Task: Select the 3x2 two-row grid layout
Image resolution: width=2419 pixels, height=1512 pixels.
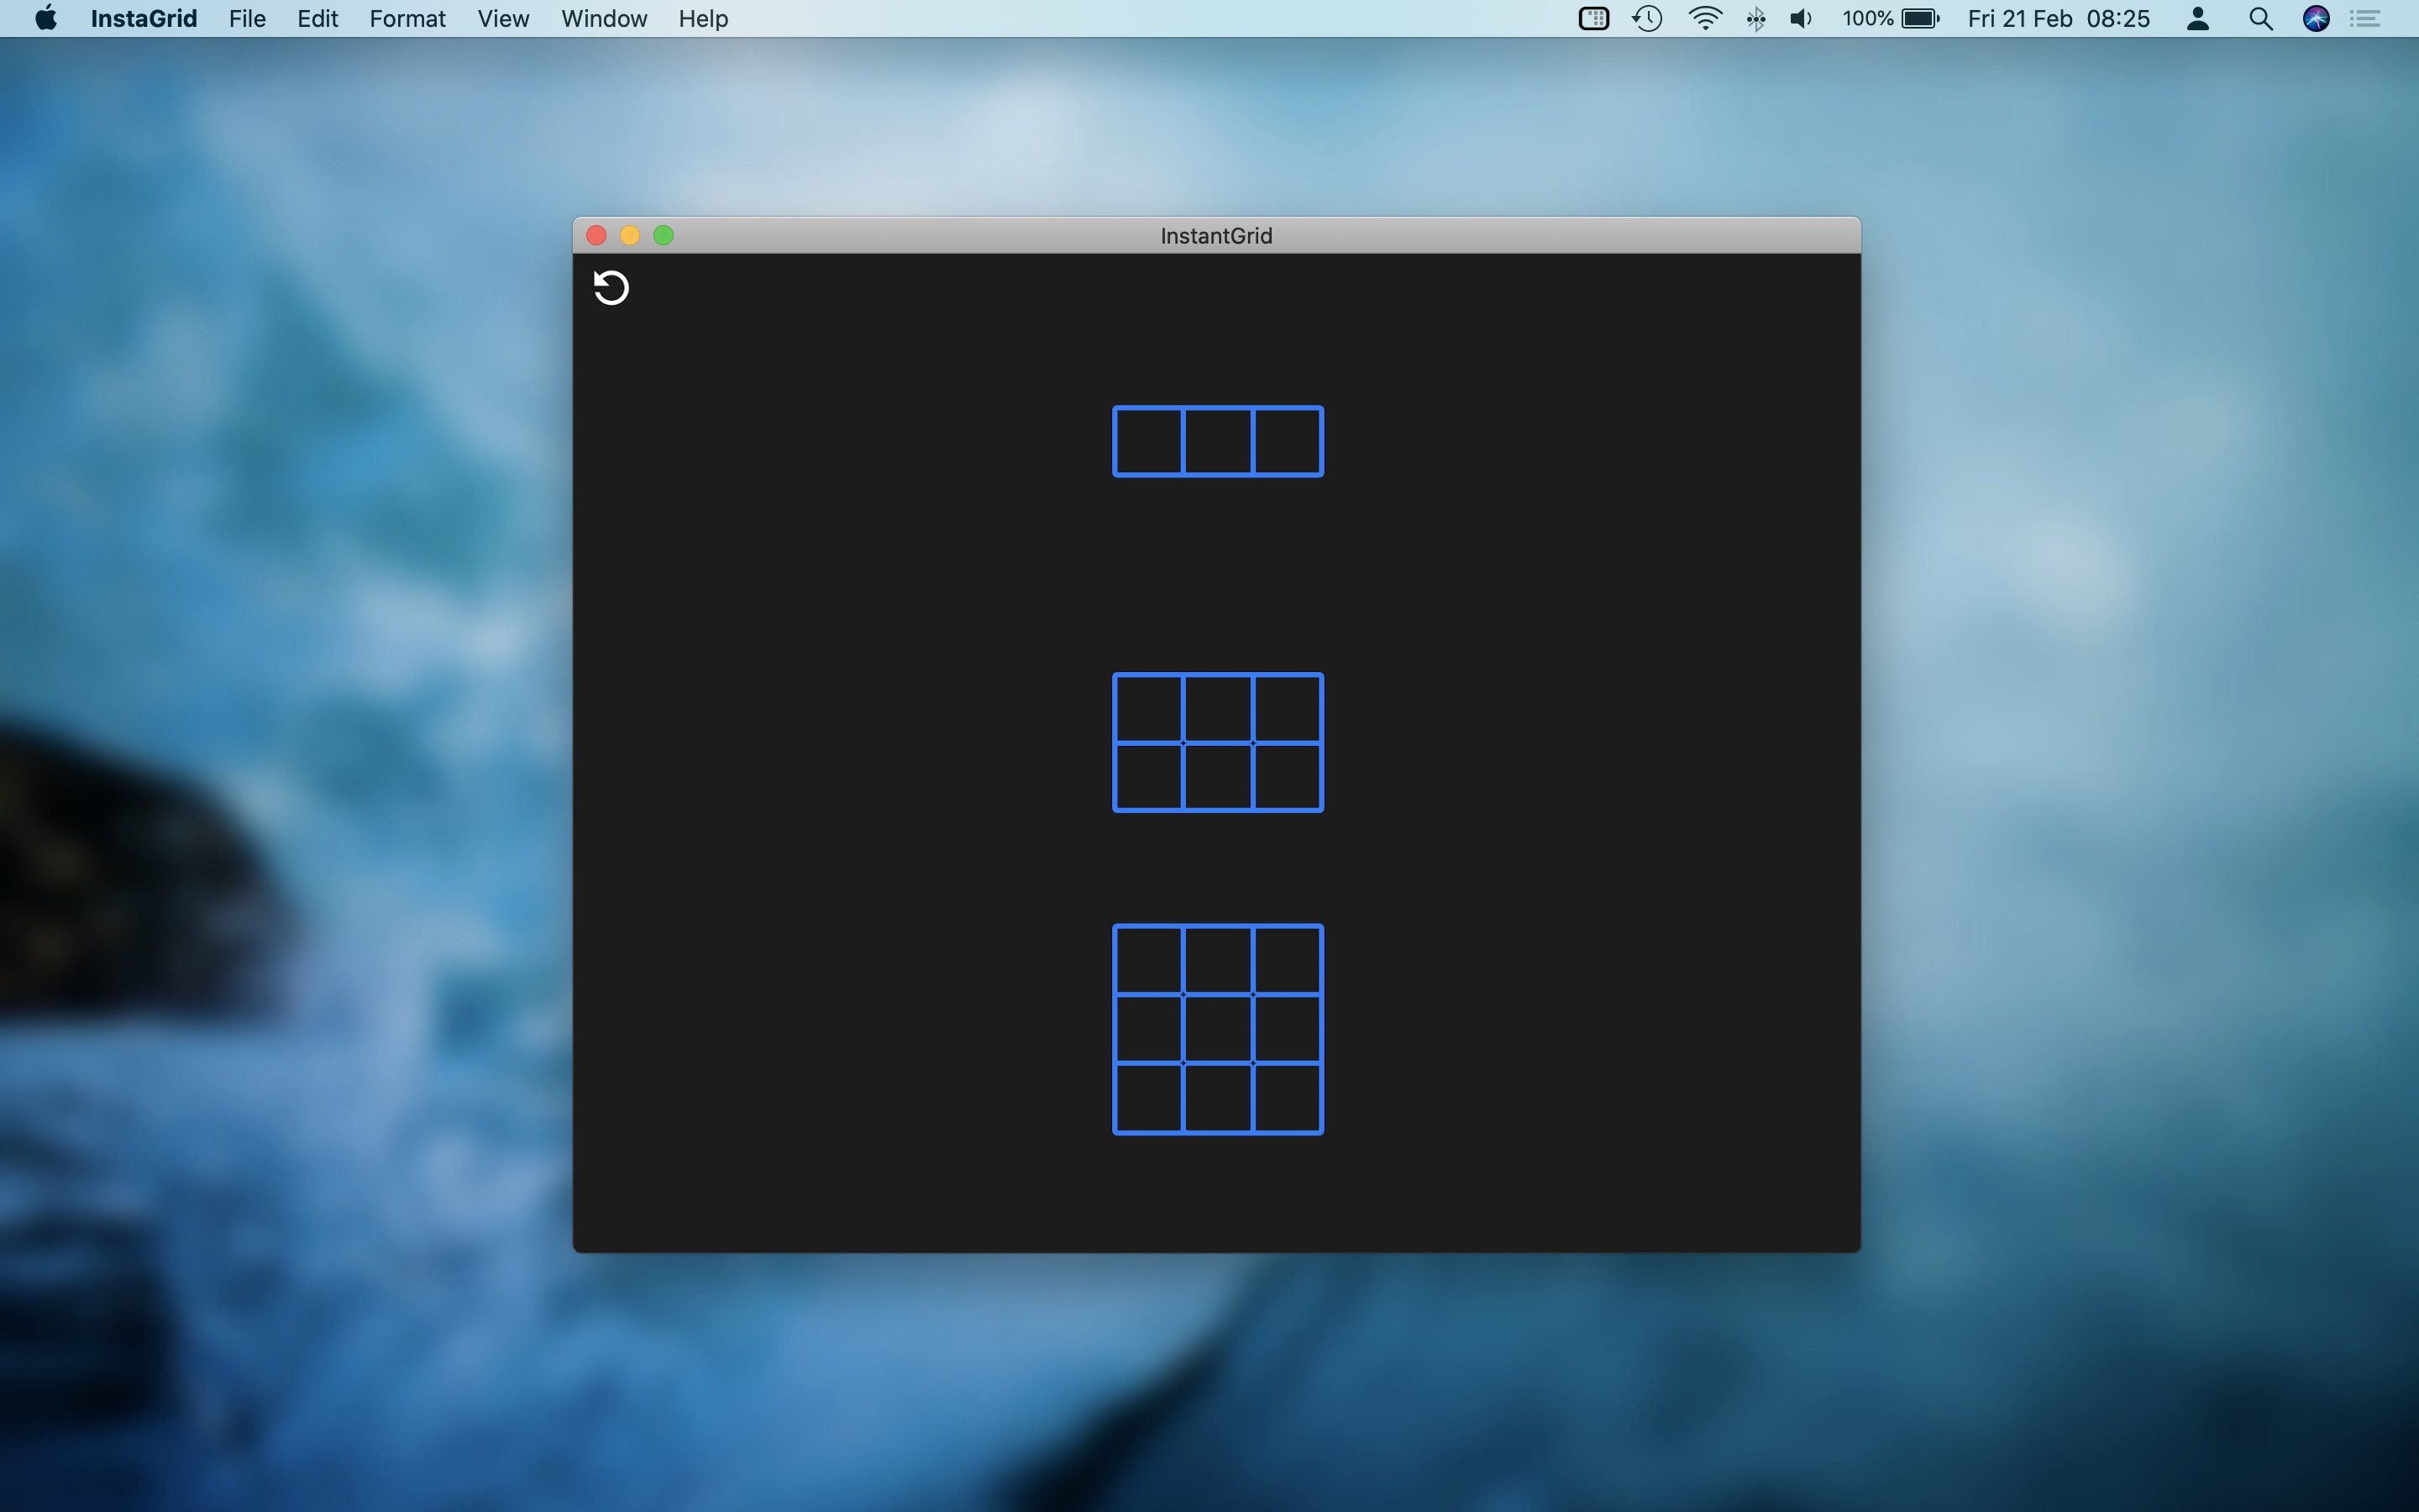Action: 1218,743
